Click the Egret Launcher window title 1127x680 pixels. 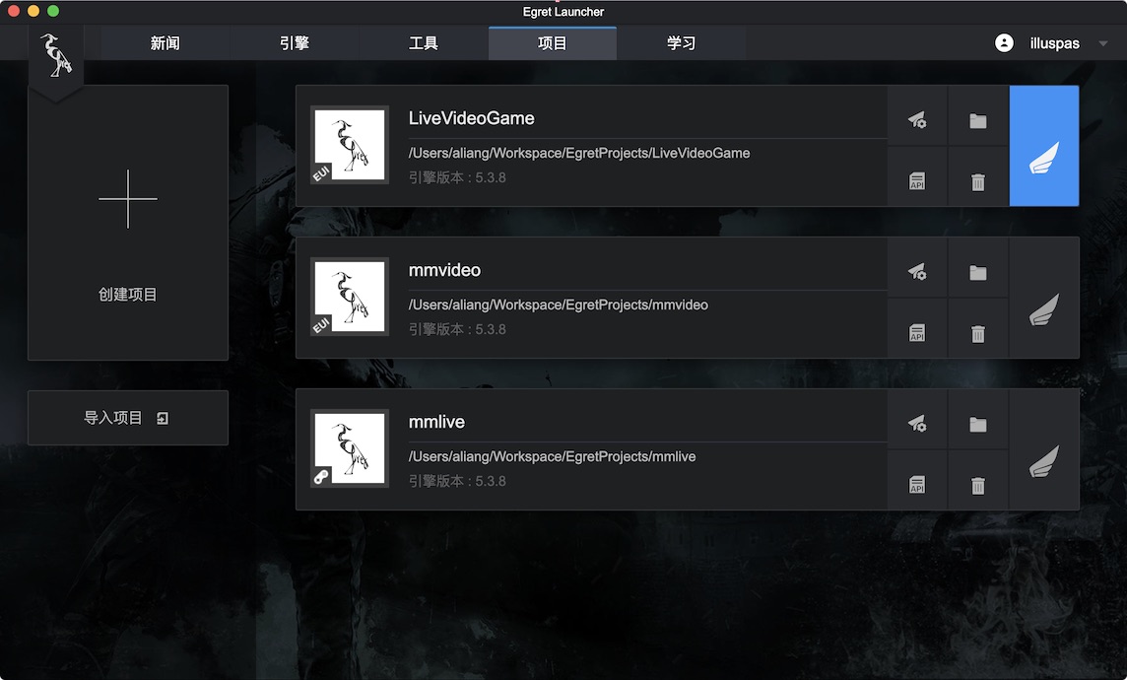click(x=563, y=12)
